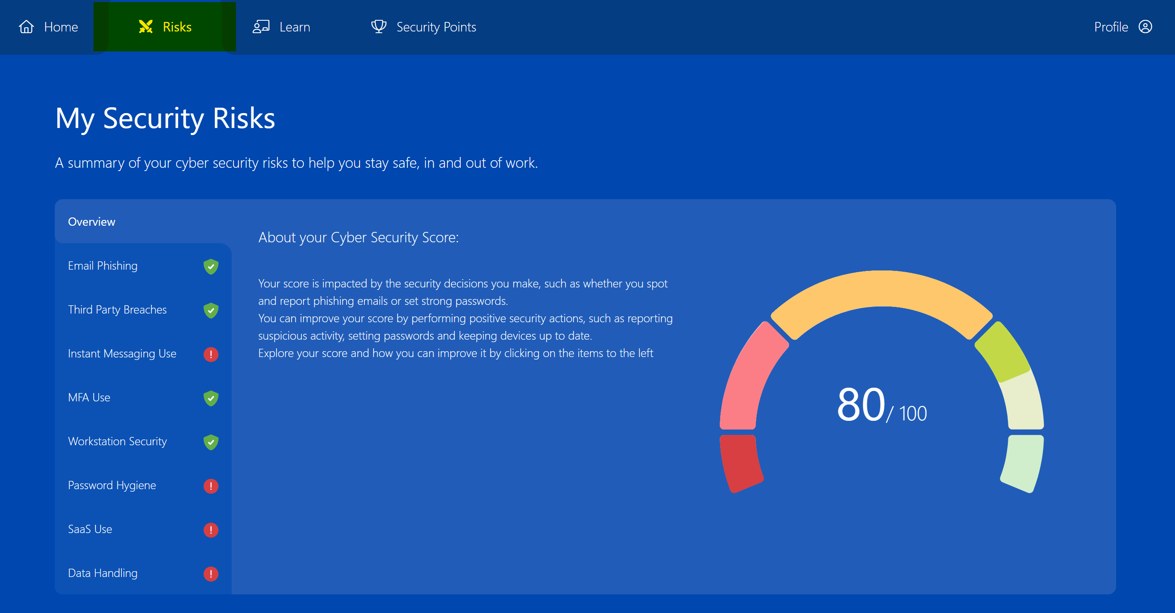View Security Points page
Screen dimensions: 1175x613
pyautogui.click(x=423, y=27)
